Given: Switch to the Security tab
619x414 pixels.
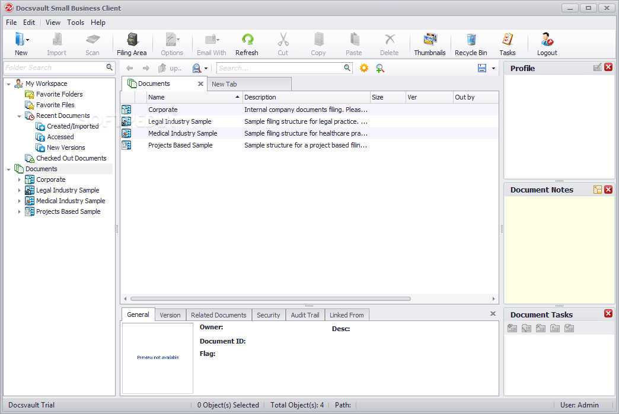Looking at the screenshot, I should 268,315.
